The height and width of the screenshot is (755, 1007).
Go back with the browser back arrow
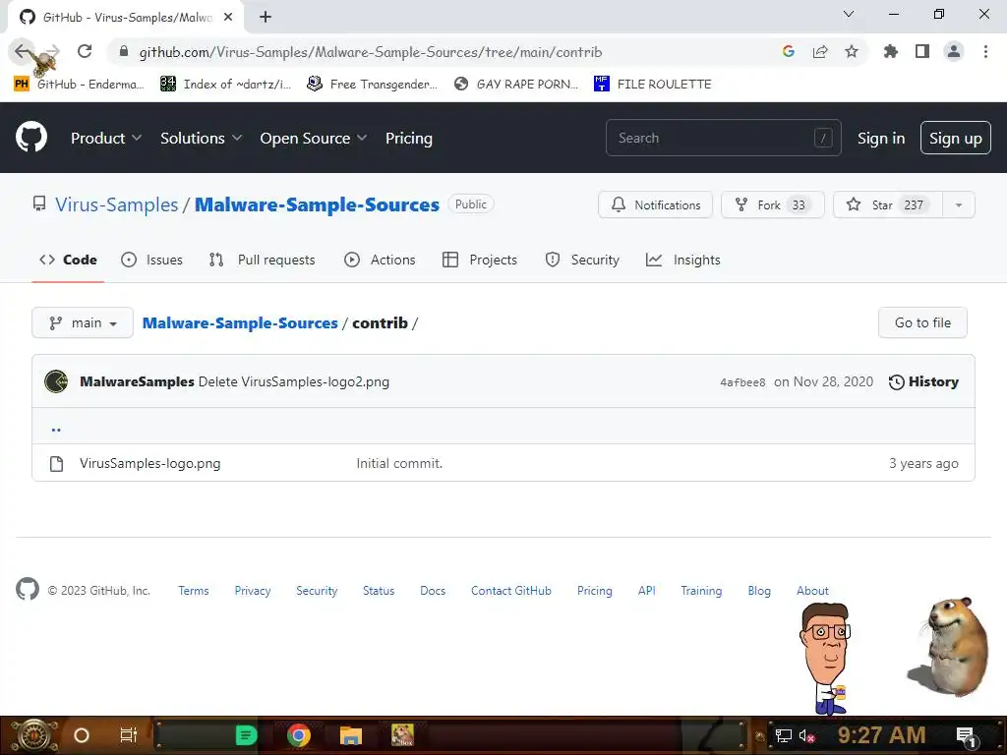click(x=23, y=51)
